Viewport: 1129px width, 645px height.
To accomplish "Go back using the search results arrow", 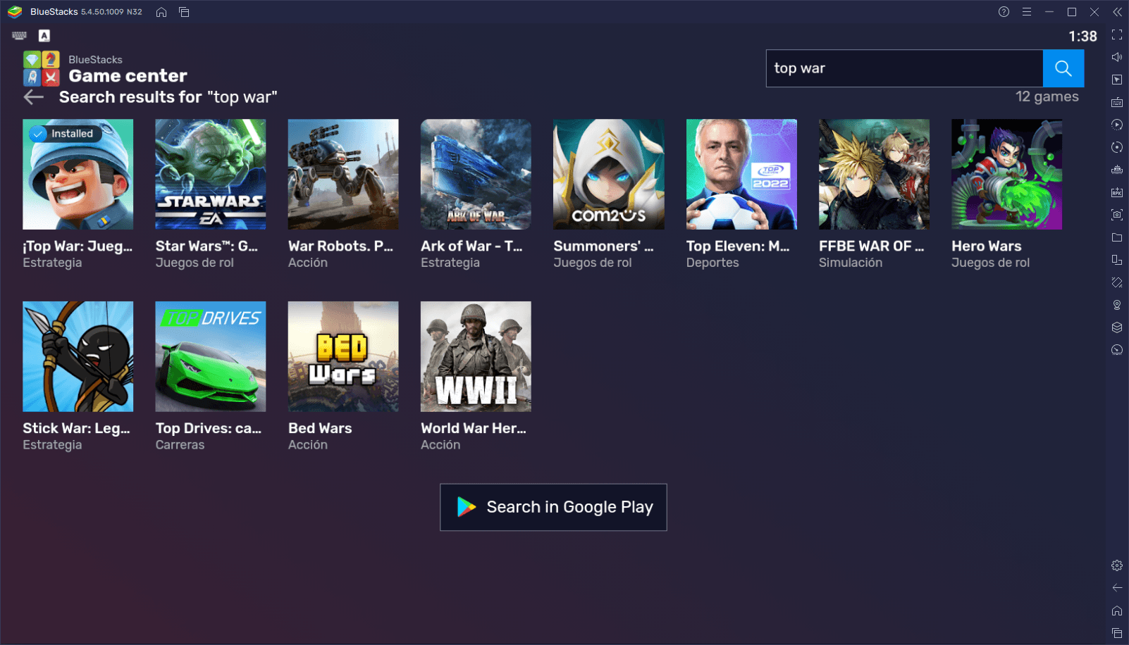I will [x=34, y=97].
